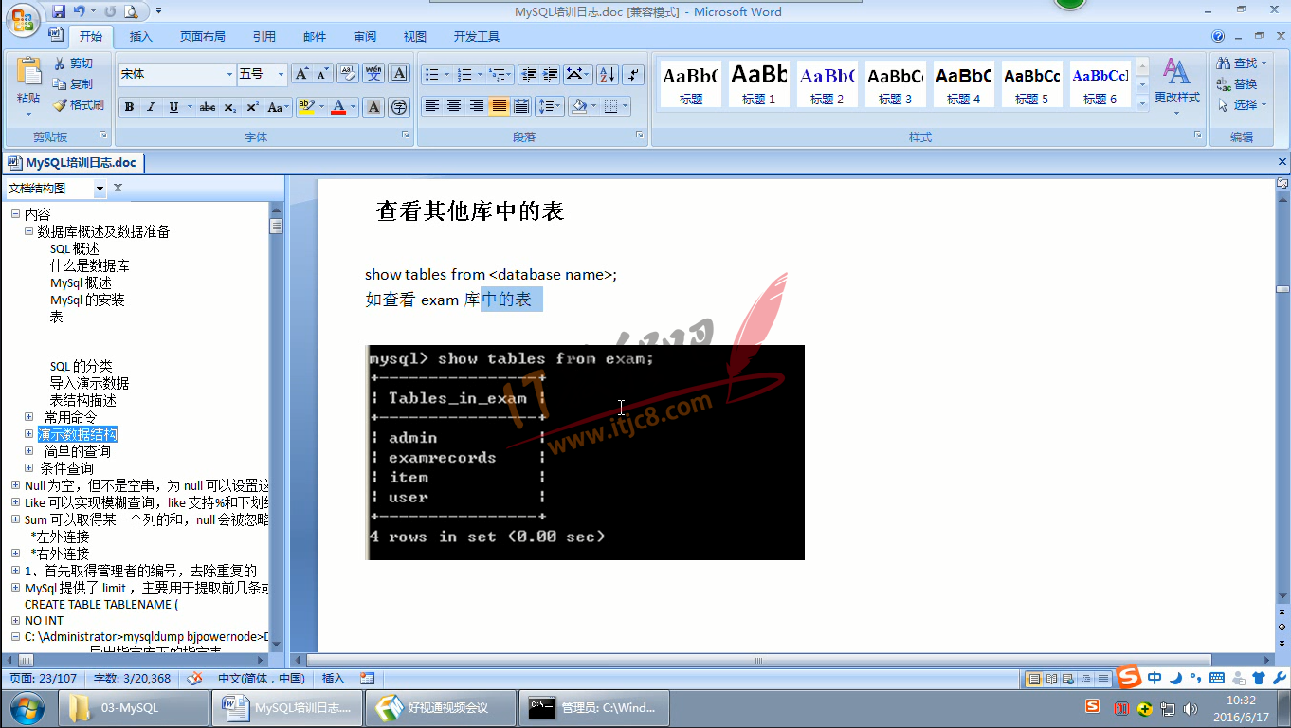Viewport: 1291px width, 728px height.
Task: Click the font color red A button
Action: tap(338, 107)
